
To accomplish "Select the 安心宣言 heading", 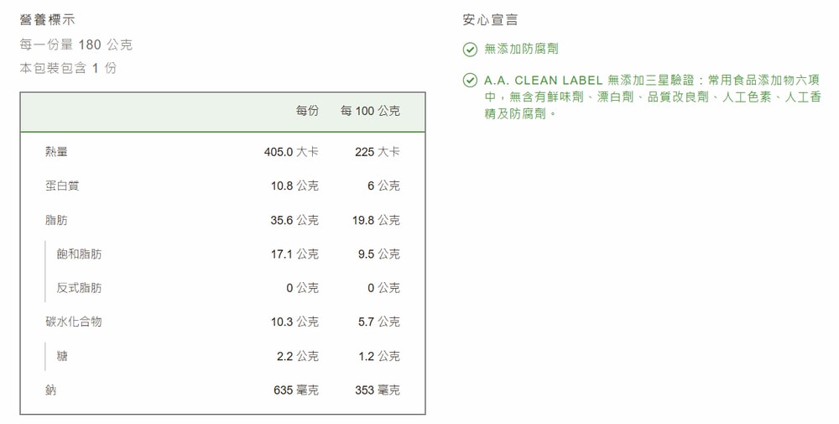I will click(x=491, y=19).
